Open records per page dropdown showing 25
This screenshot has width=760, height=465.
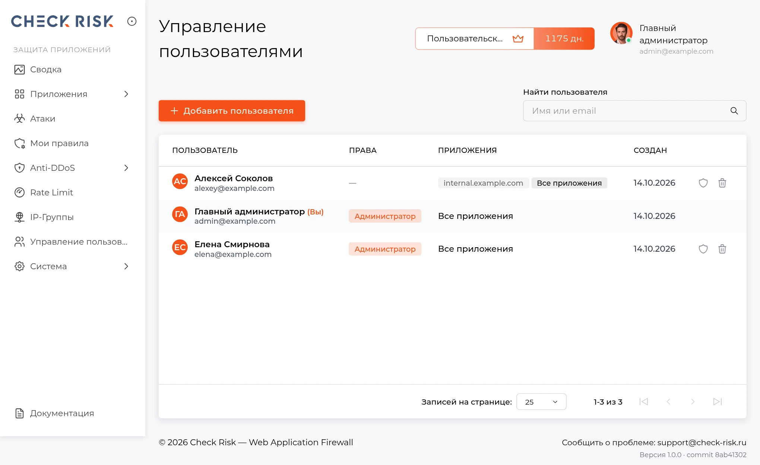(x=541, y=402)
